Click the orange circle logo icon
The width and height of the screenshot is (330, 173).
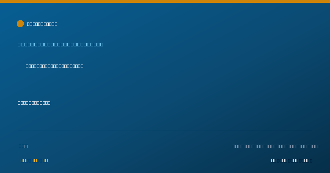(x=20, y=24)
